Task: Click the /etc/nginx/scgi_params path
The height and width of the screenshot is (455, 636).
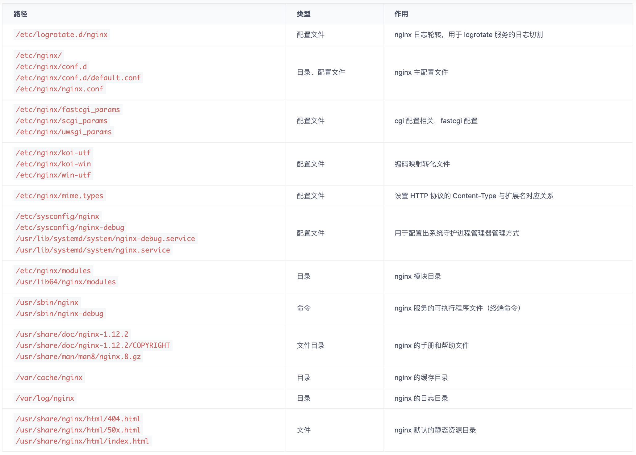Action: coord(62,121)
